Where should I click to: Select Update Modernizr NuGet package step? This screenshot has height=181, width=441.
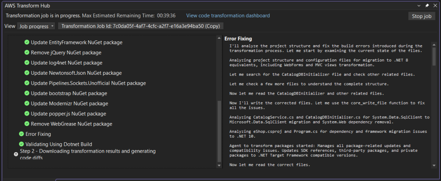69,104
